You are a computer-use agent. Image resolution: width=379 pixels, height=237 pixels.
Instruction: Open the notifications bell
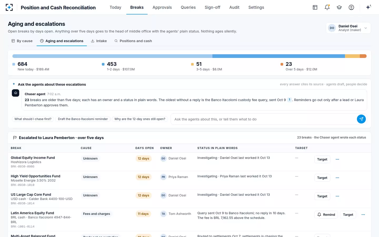tap(327, 7)
